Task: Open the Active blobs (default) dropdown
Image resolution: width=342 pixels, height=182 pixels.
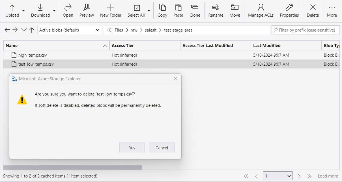Action: (x=69, y=30)
